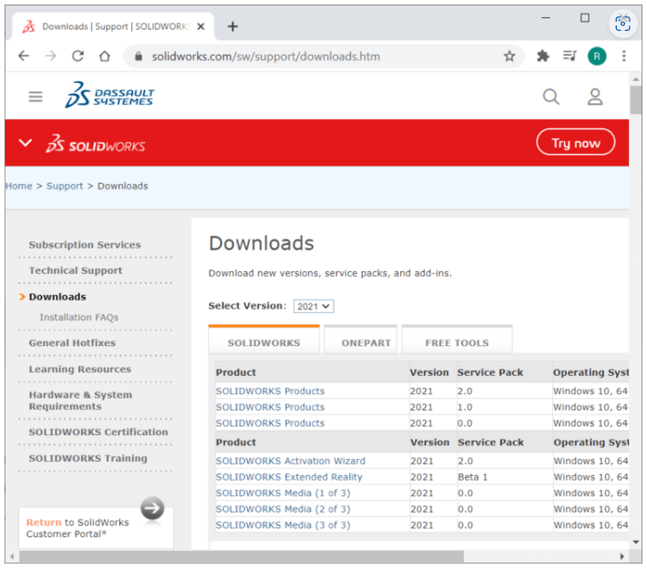Click the browser forward arrow
Viewport: 647px width, 569px height.
(51, 56)
